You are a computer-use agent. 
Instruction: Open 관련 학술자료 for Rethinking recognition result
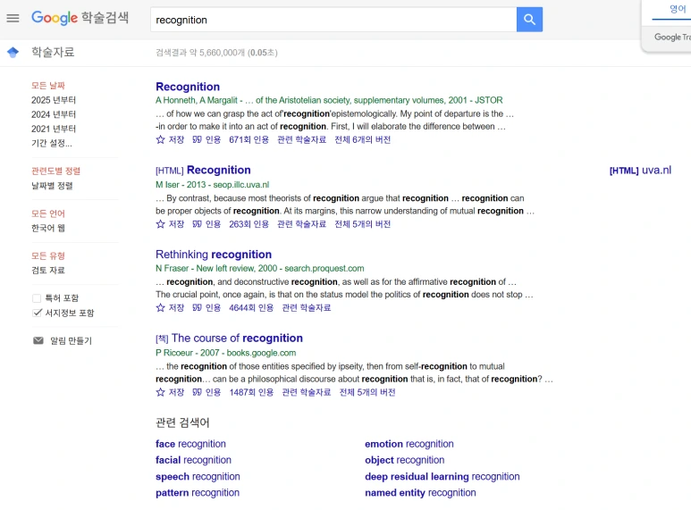307,307
